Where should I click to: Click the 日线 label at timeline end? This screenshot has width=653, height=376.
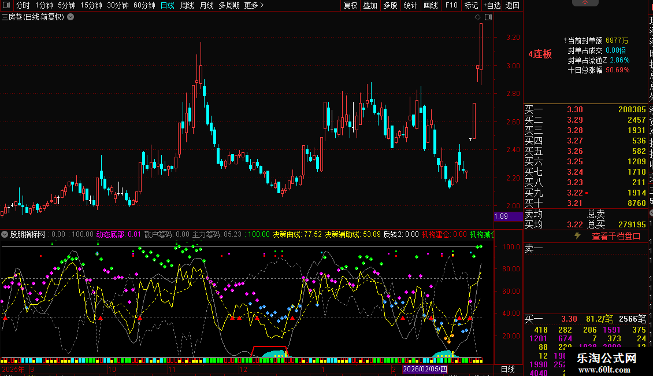point(507,369)
